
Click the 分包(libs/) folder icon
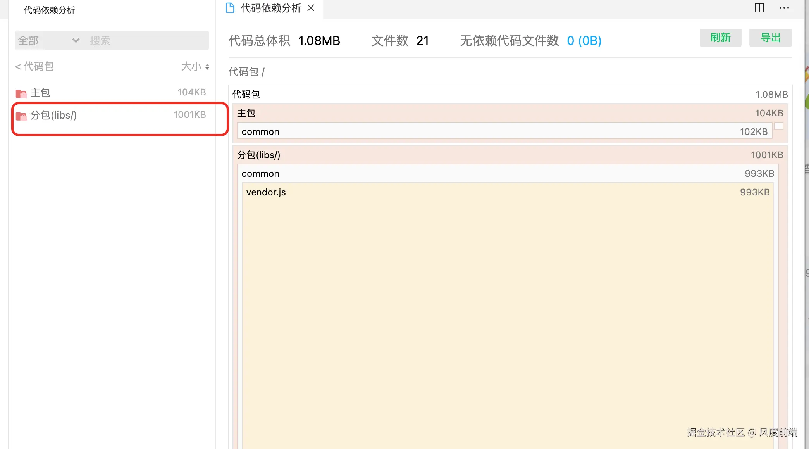[21, 116]
